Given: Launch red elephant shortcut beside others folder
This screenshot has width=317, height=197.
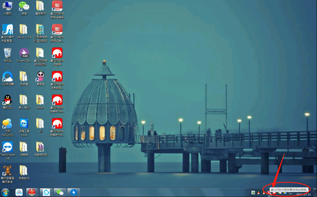Looking at the screenshot, I should click(57, 104).
